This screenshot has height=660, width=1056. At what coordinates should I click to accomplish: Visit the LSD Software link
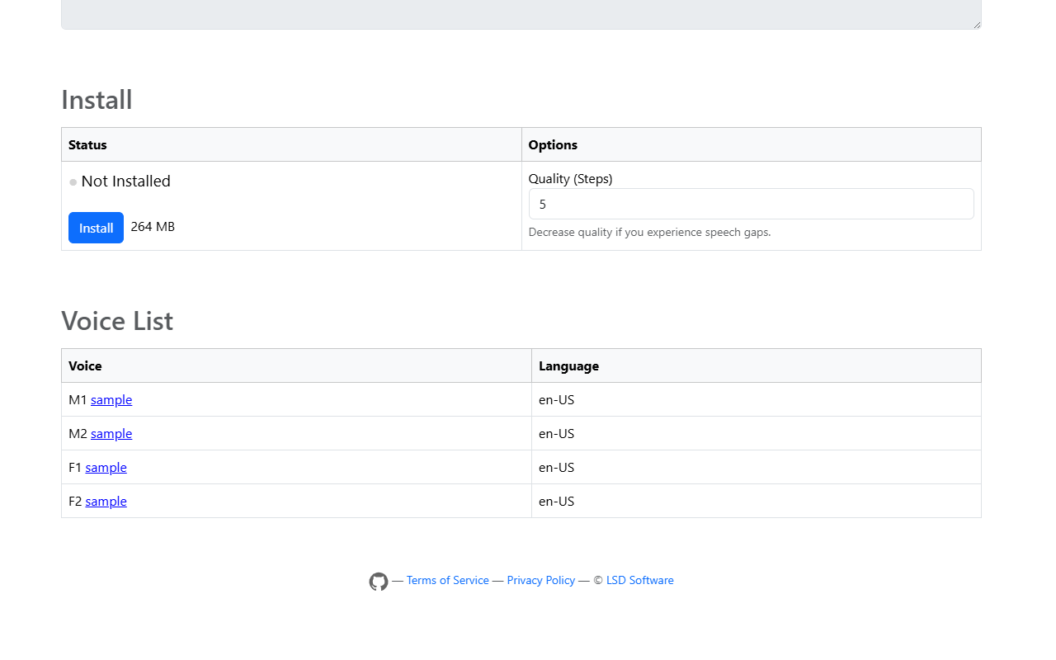[640, 580]
